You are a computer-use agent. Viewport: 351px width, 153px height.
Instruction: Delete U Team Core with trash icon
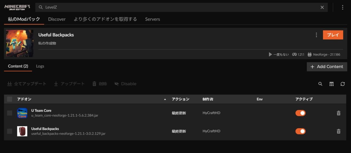click(x=339, y=113)
